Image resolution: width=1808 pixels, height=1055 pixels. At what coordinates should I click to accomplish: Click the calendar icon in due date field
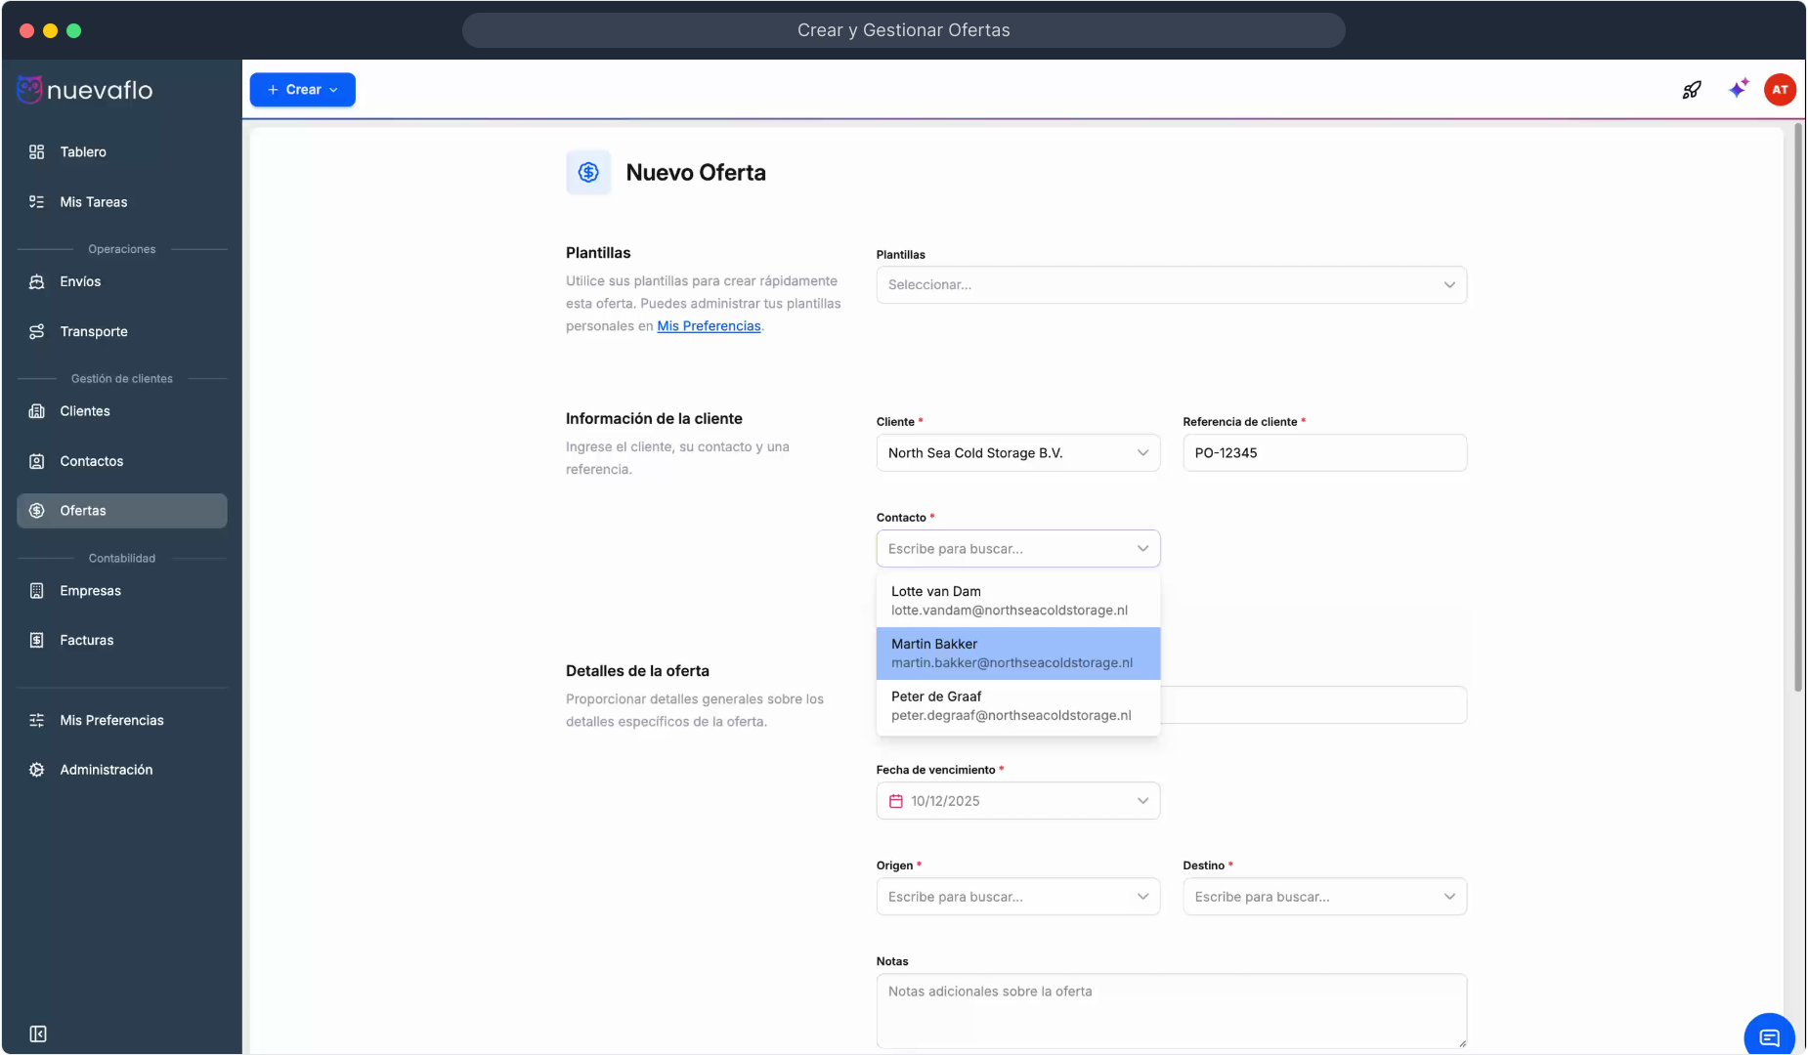coord(896,801)
